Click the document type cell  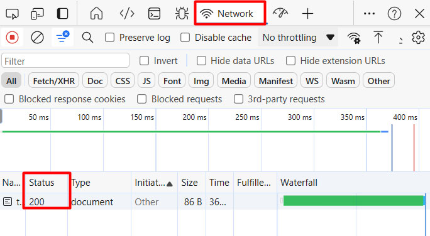tap(99, 201)
